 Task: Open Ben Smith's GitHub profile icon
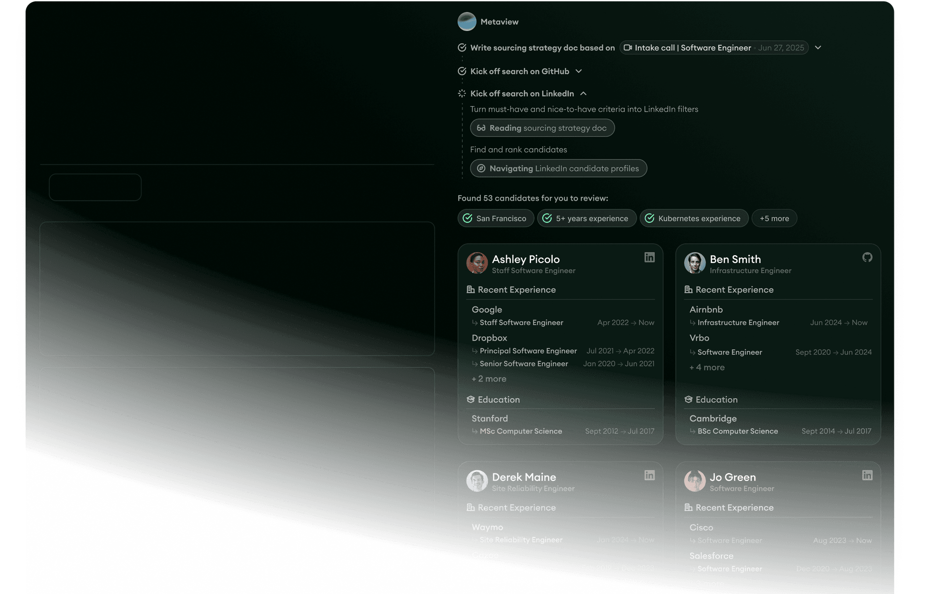point(867,257)
